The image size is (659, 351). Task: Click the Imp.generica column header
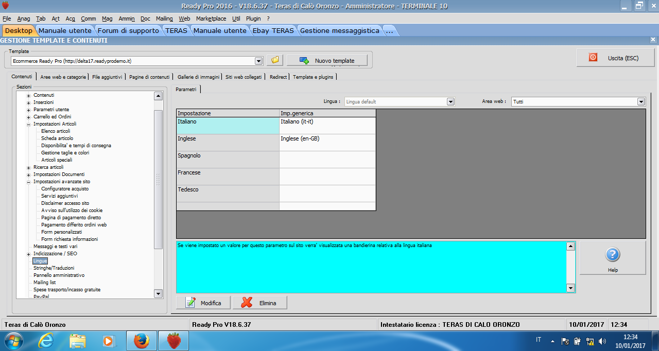pyautogui.click(x=327, y=113)
